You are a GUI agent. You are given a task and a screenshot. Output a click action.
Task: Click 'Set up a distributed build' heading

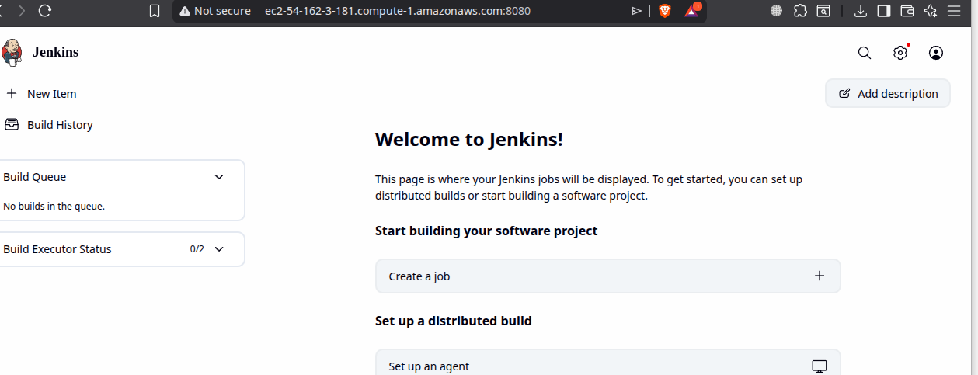pyautogui.click(x=454, y=321)
